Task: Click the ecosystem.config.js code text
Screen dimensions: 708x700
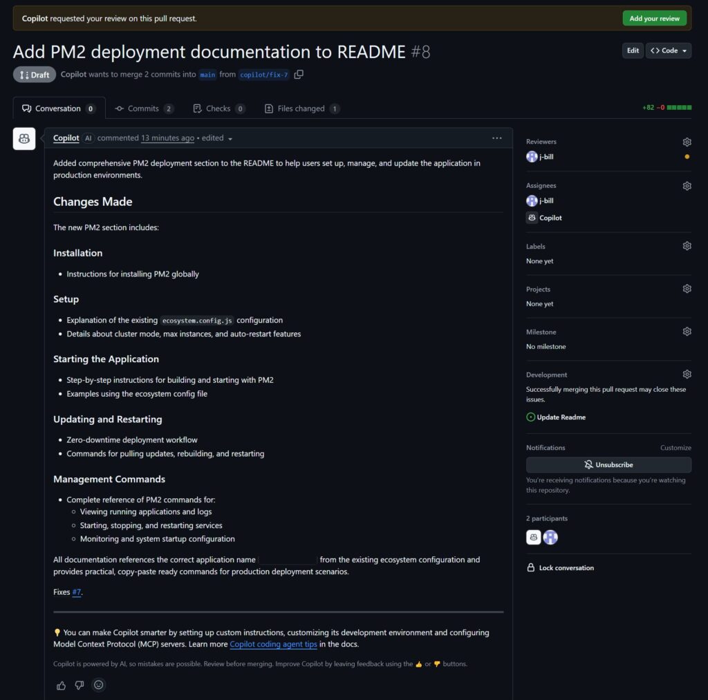Action: tap(197, 321)
